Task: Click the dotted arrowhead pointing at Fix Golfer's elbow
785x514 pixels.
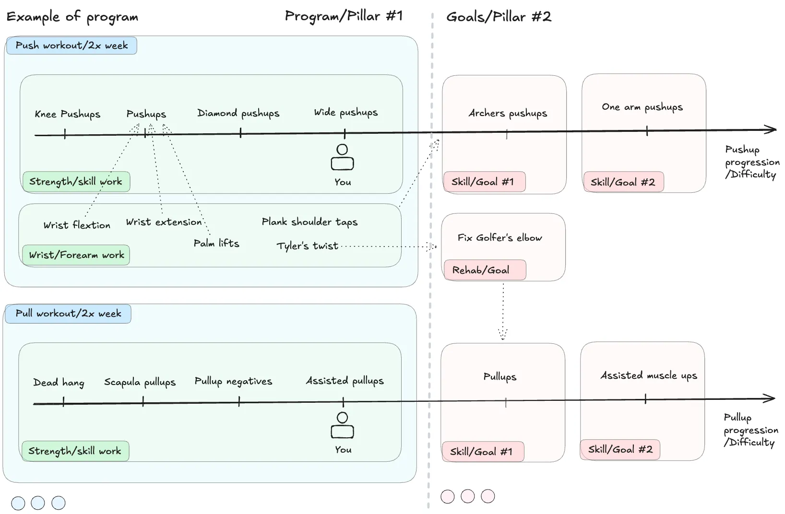Action: click(431, 246)
